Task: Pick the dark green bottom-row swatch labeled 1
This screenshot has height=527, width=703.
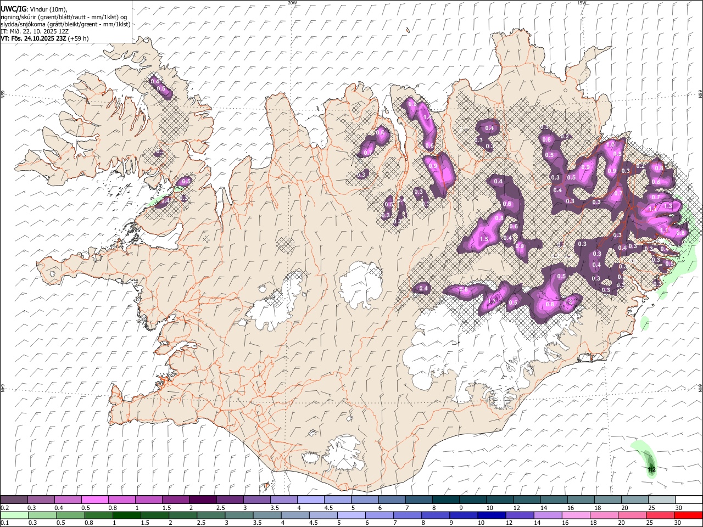Action: tap(126, 515)
